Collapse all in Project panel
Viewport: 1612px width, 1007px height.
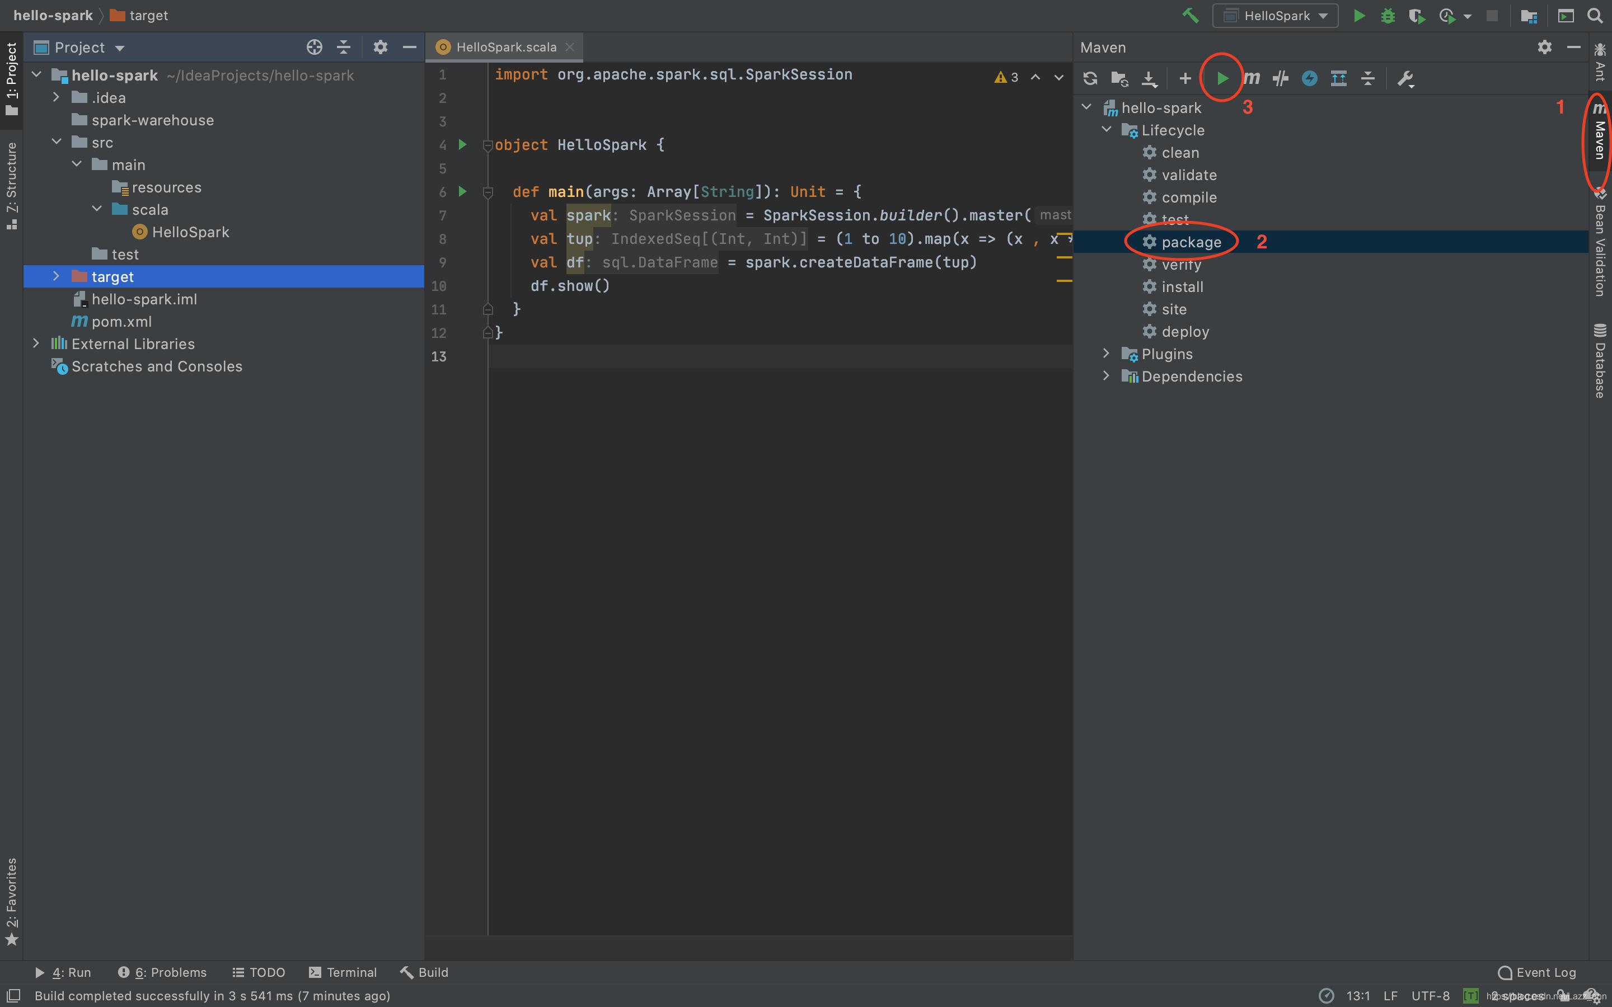[x=344, y=48]
